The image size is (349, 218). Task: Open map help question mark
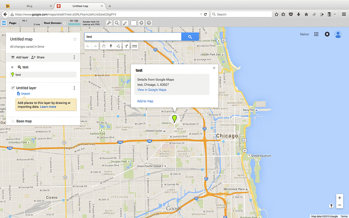pos(331,206)
